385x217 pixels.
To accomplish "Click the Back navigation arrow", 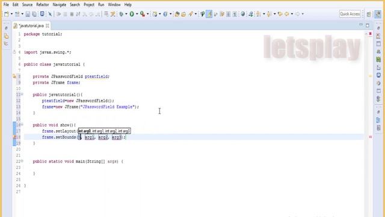I will [287, 14].
